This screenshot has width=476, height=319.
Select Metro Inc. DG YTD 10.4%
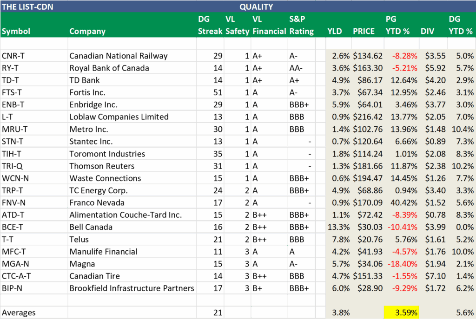click(x=462, y=129)
